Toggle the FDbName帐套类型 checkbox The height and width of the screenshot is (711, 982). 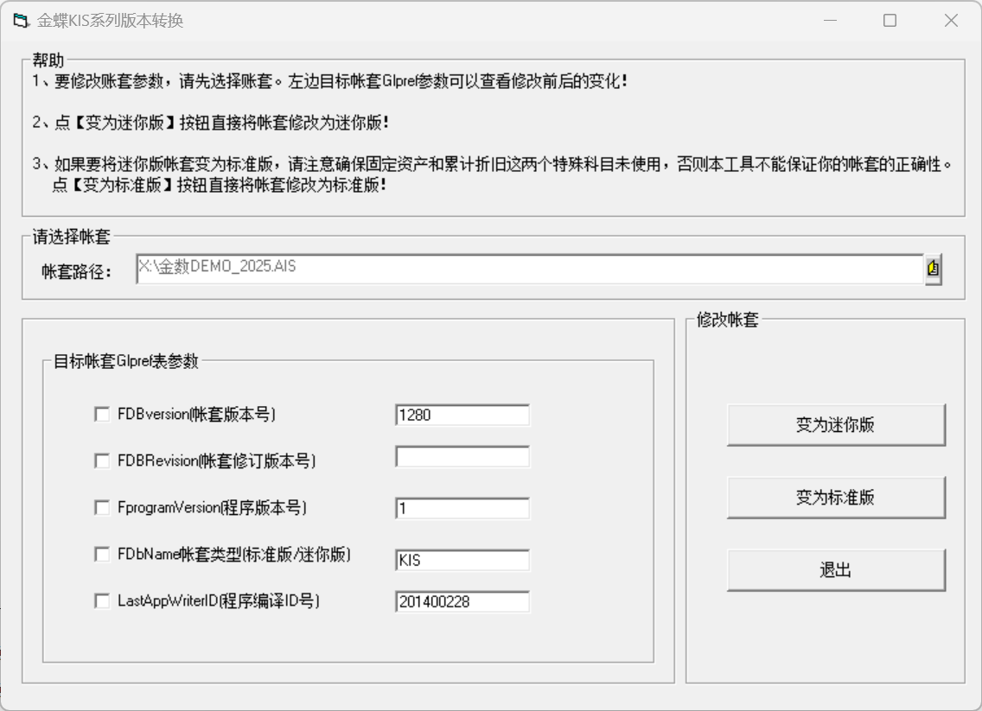tap(101, 554)
